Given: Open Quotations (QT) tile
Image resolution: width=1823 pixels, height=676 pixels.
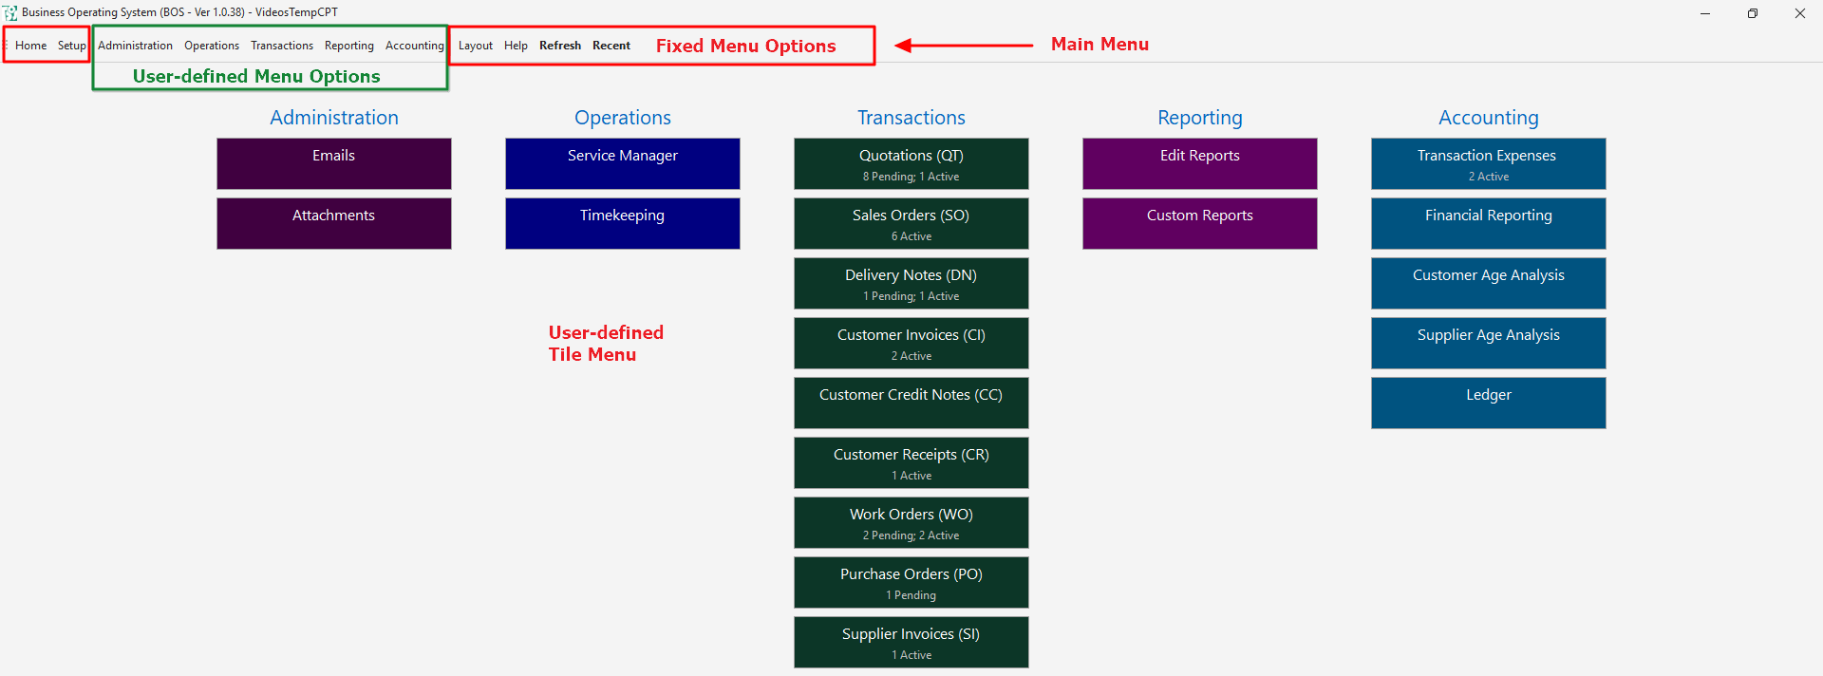Looking at the screenshot, I should (911, 163).
